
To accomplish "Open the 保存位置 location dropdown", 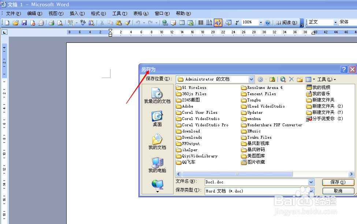I will pos(251,79).
